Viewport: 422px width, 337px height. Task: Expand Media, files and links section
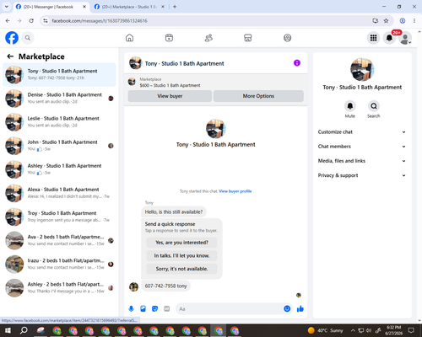click(362, 161)
